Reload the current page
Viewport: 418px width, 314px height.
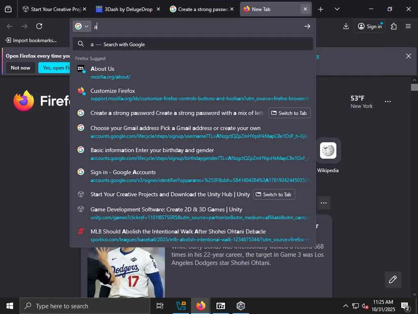tap(39, 26)
